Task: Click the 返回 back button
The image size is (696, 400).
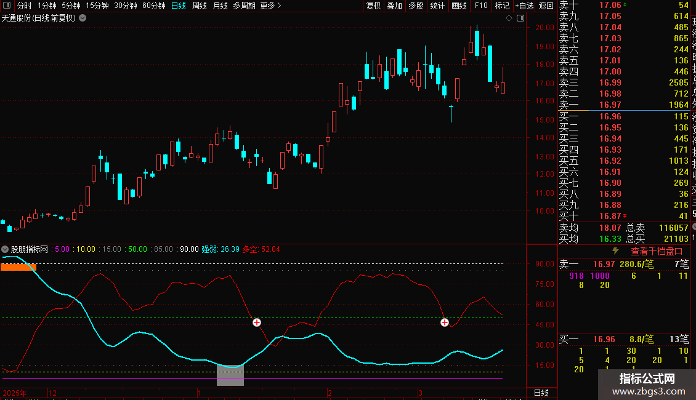Action: click(x=546, y=6)
